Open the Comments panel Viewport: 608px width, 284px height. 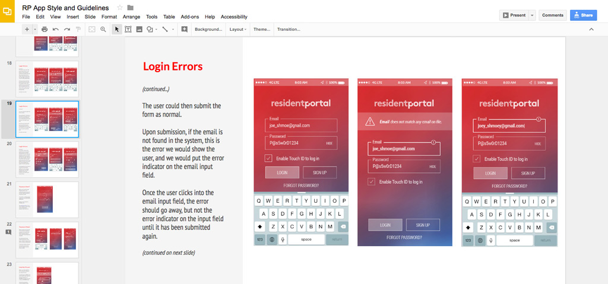pos(553,15)
